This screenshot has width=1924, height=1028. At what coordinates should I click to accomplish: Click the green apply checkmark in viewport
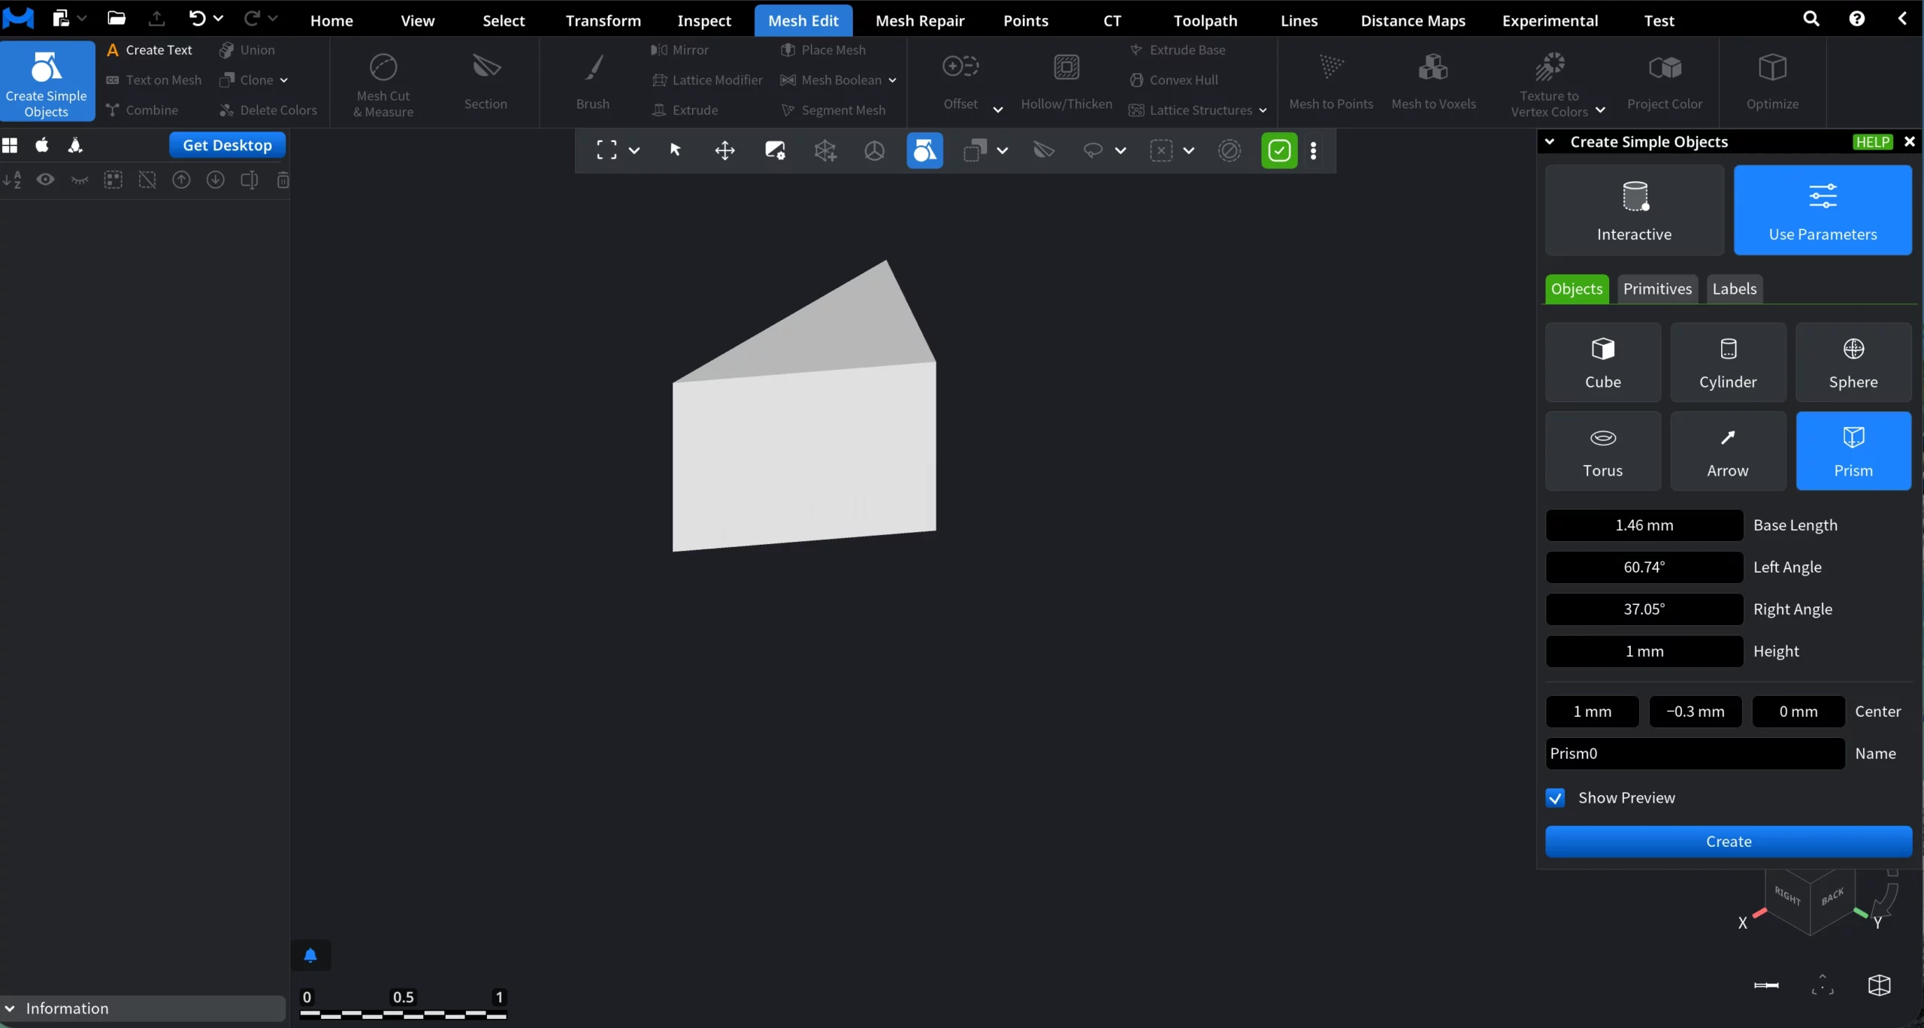pos(1278,150)
